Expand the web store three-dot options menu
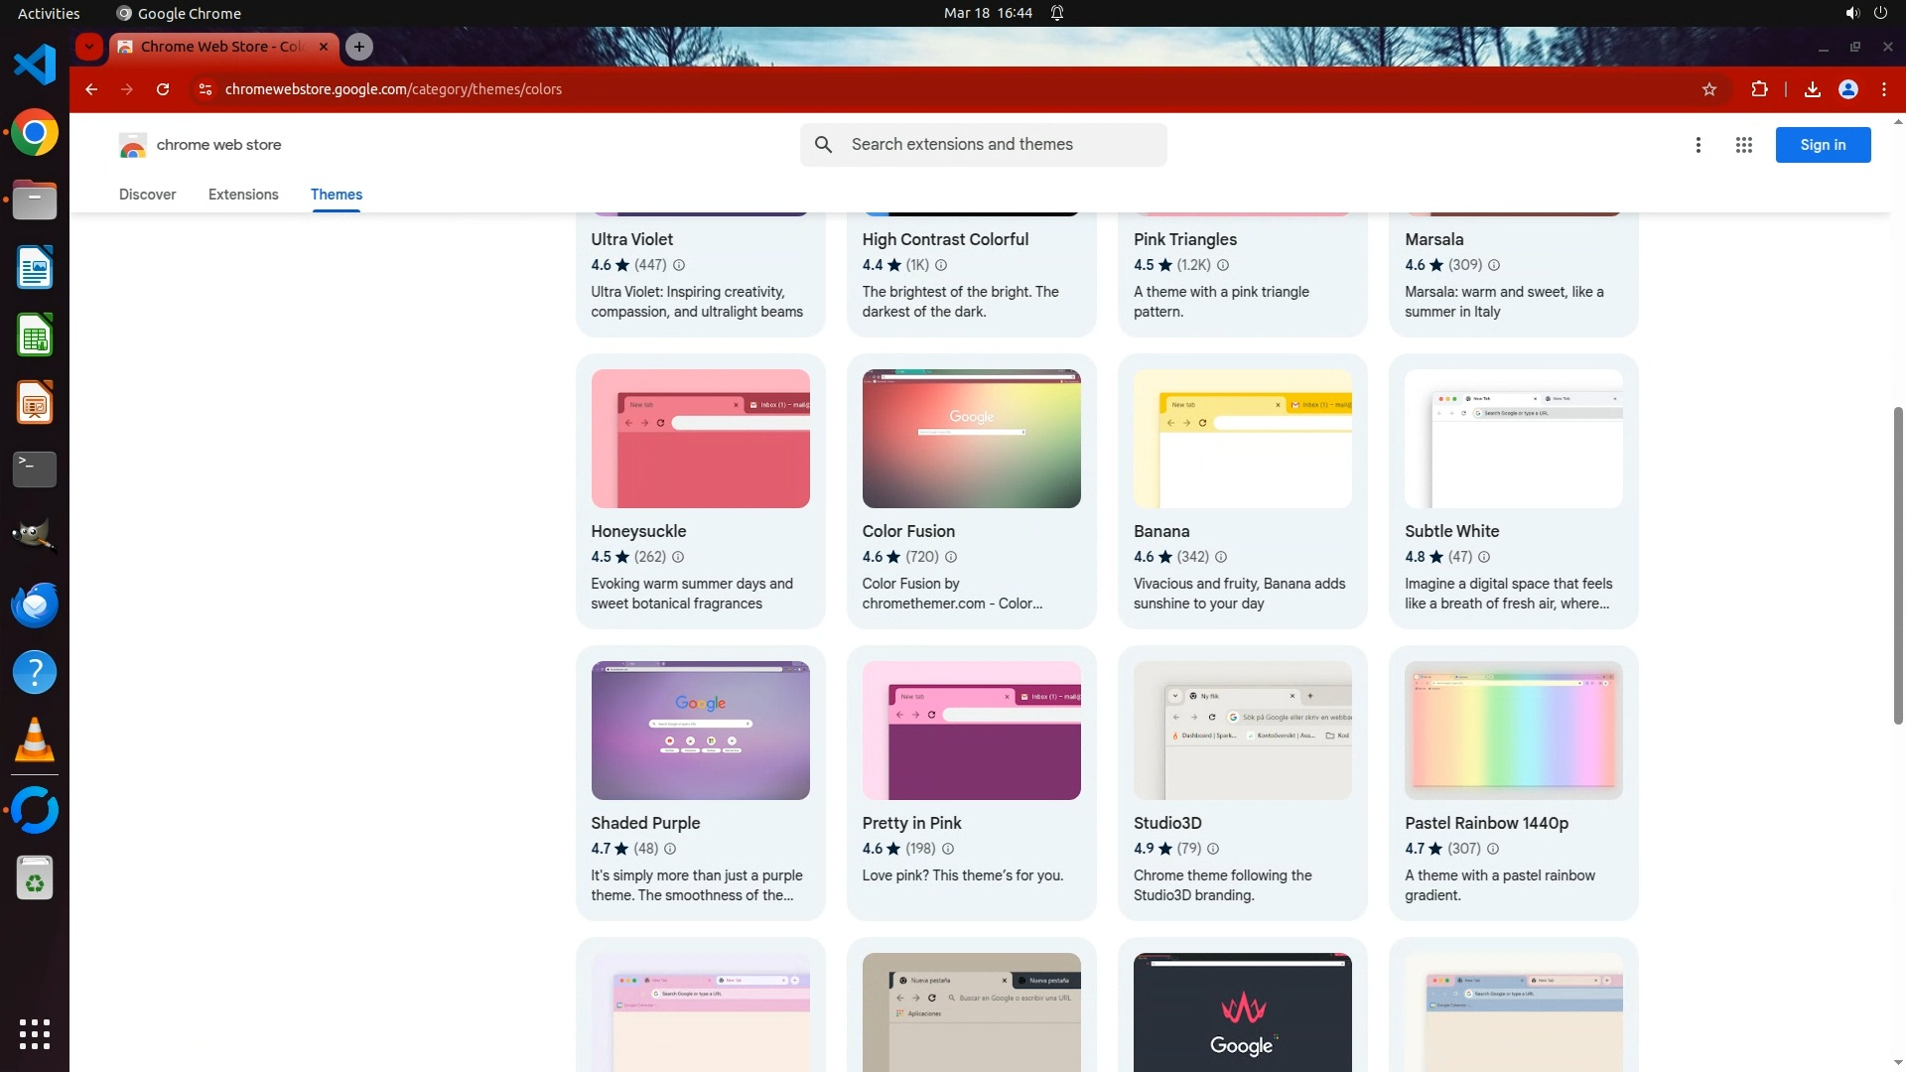The height and width of the screenshot is (1072, 1906). pyautogui.click(x=1698, y=145)
